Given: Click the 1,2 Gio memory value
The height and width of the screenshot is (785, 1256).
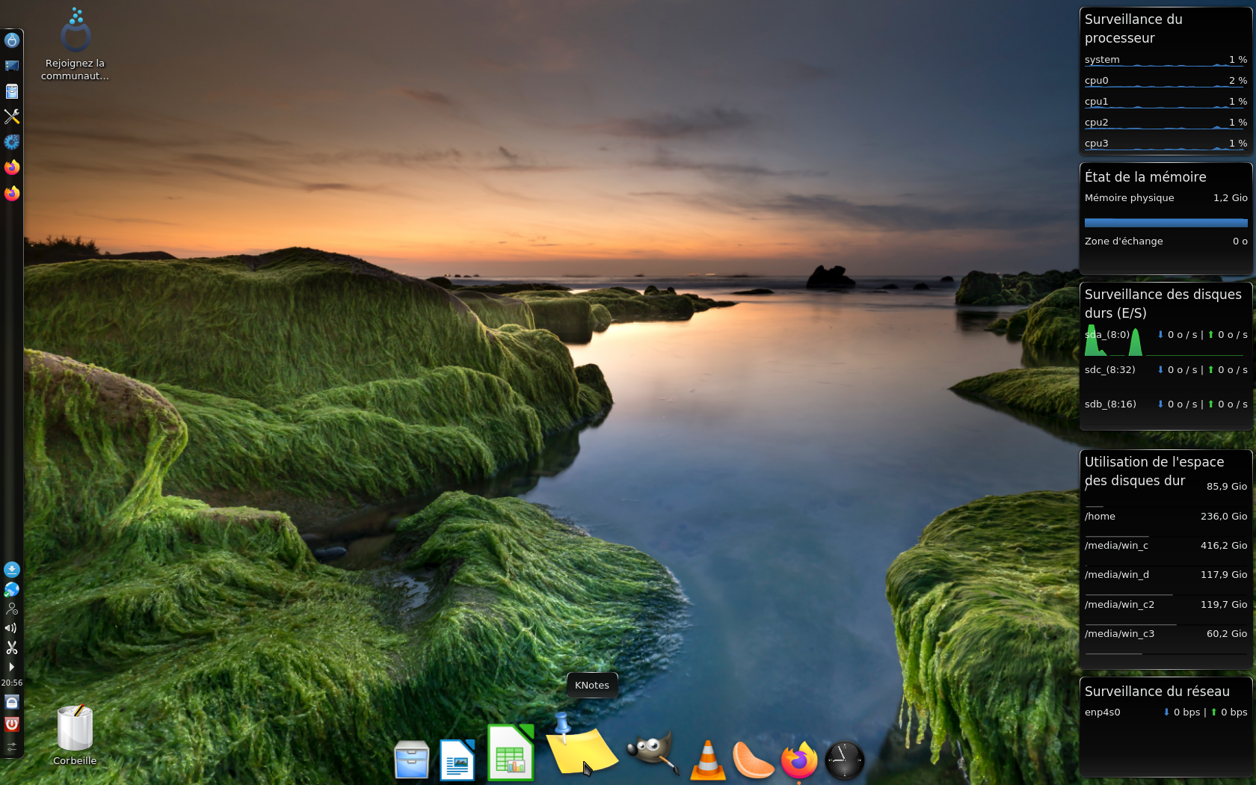Looking at the screenshot, I should point(1231,198).
